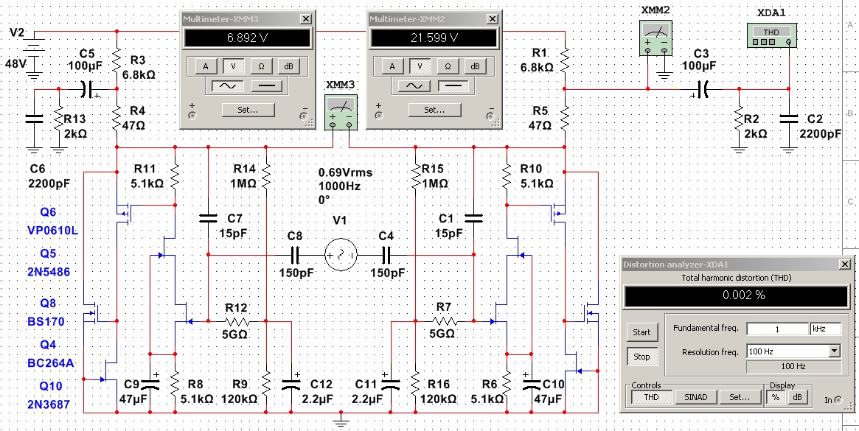Select capacitor C8 150pF symbol
Viewport: 859px width, 431px height.
[295, 255]
